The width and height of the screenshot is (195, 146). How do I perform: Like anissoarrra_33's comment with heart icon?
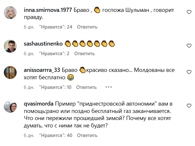click(189, 72)
